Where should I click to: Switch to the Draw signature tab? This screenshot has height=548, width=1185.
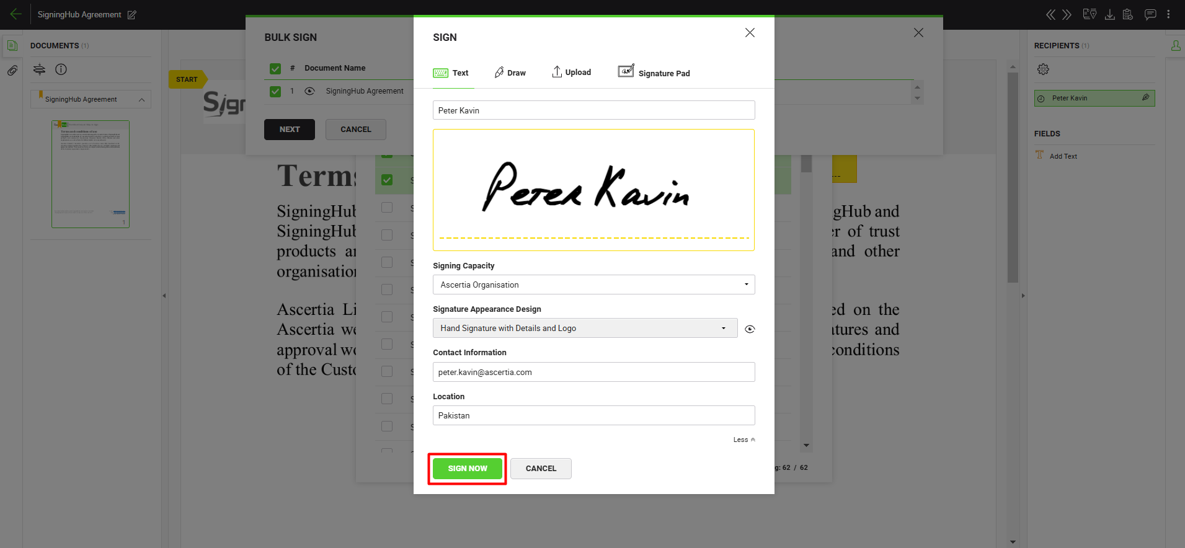pos(510,73)
